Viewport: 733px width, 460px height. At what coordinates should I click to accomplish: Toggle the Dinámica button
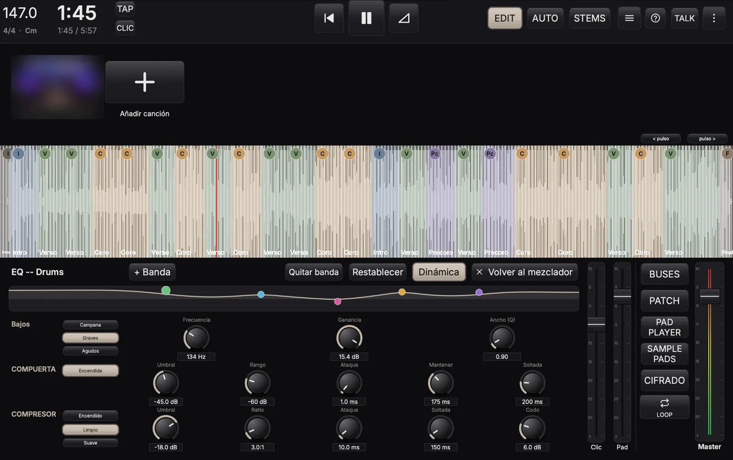(439, 272)
